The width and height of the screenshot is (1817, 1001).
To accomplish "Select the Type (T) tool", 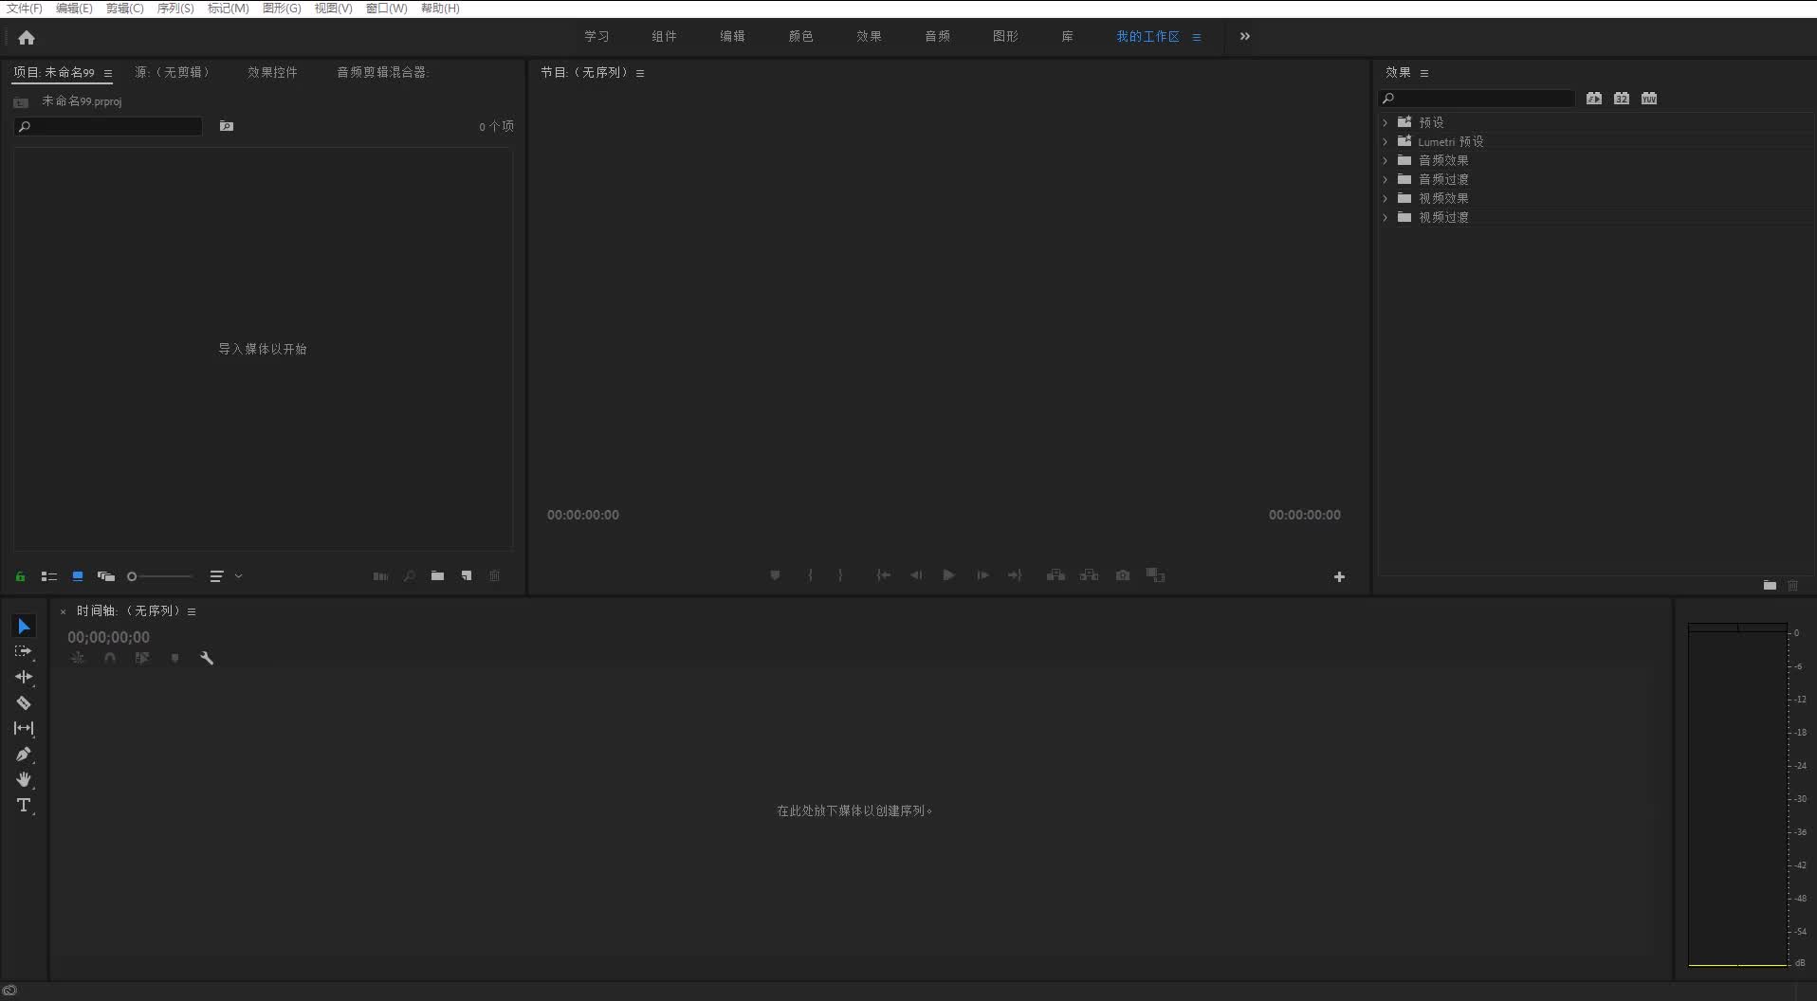I will click(24, 805).
